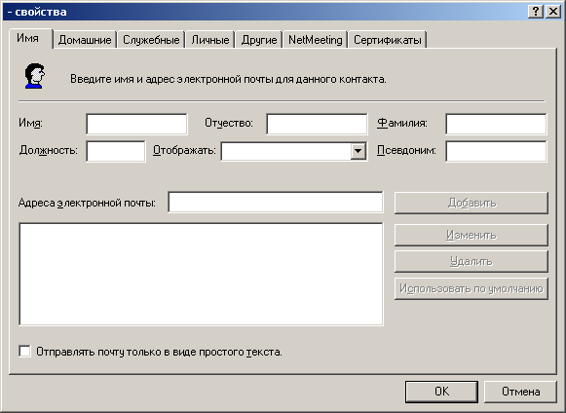Screen dimensions: 566x413
Task: Click the Изменить button
Action: click(x=472, y=235)
